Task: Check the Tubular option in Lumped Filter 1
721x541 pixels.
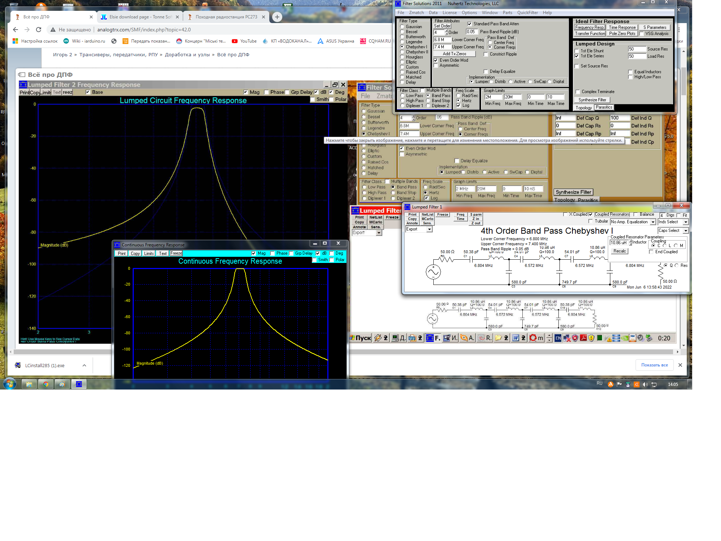Action: (x=590, y=221)
